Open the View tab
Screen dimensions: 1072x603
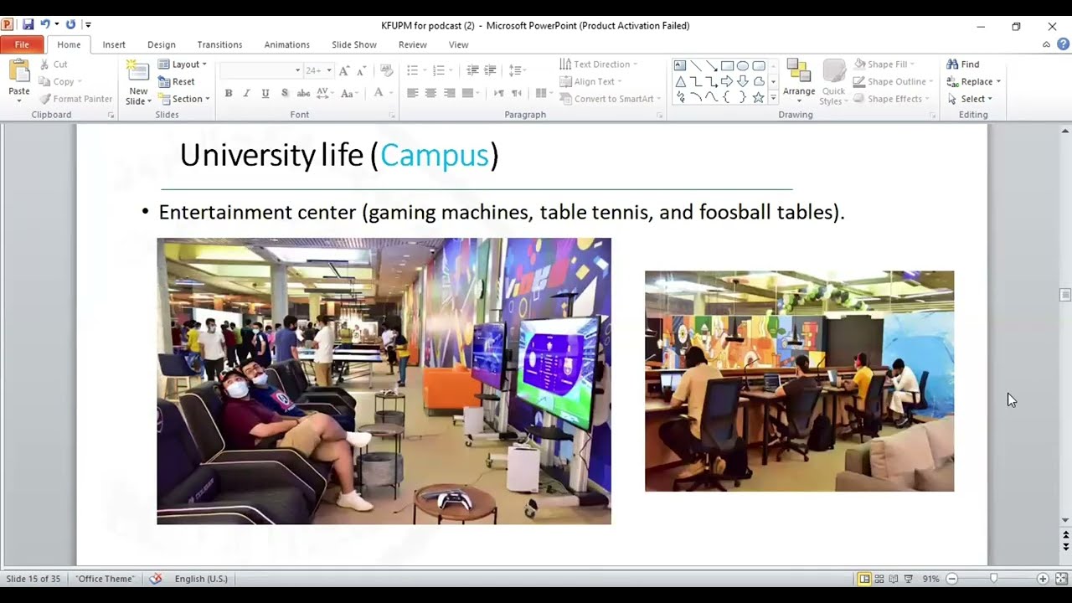(458, 44)
